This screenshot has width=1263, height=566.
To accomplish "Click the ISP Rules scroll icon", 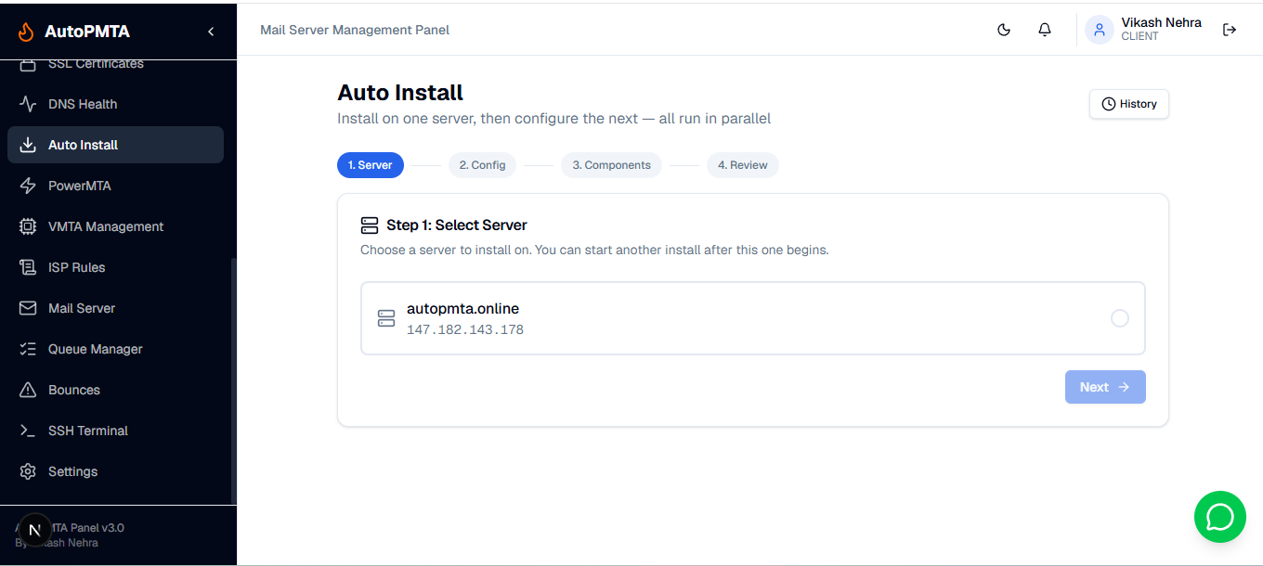I will tap(28, 267).
